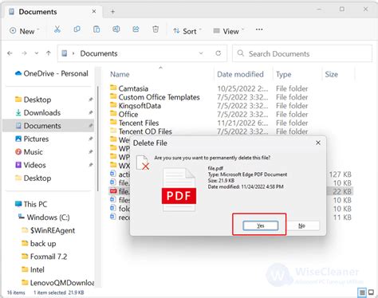Image resolution: width=378 pixels, height=298 pixels.
Task: Click the Rename icon in toolbar
Action: click(x=116, y=29)
